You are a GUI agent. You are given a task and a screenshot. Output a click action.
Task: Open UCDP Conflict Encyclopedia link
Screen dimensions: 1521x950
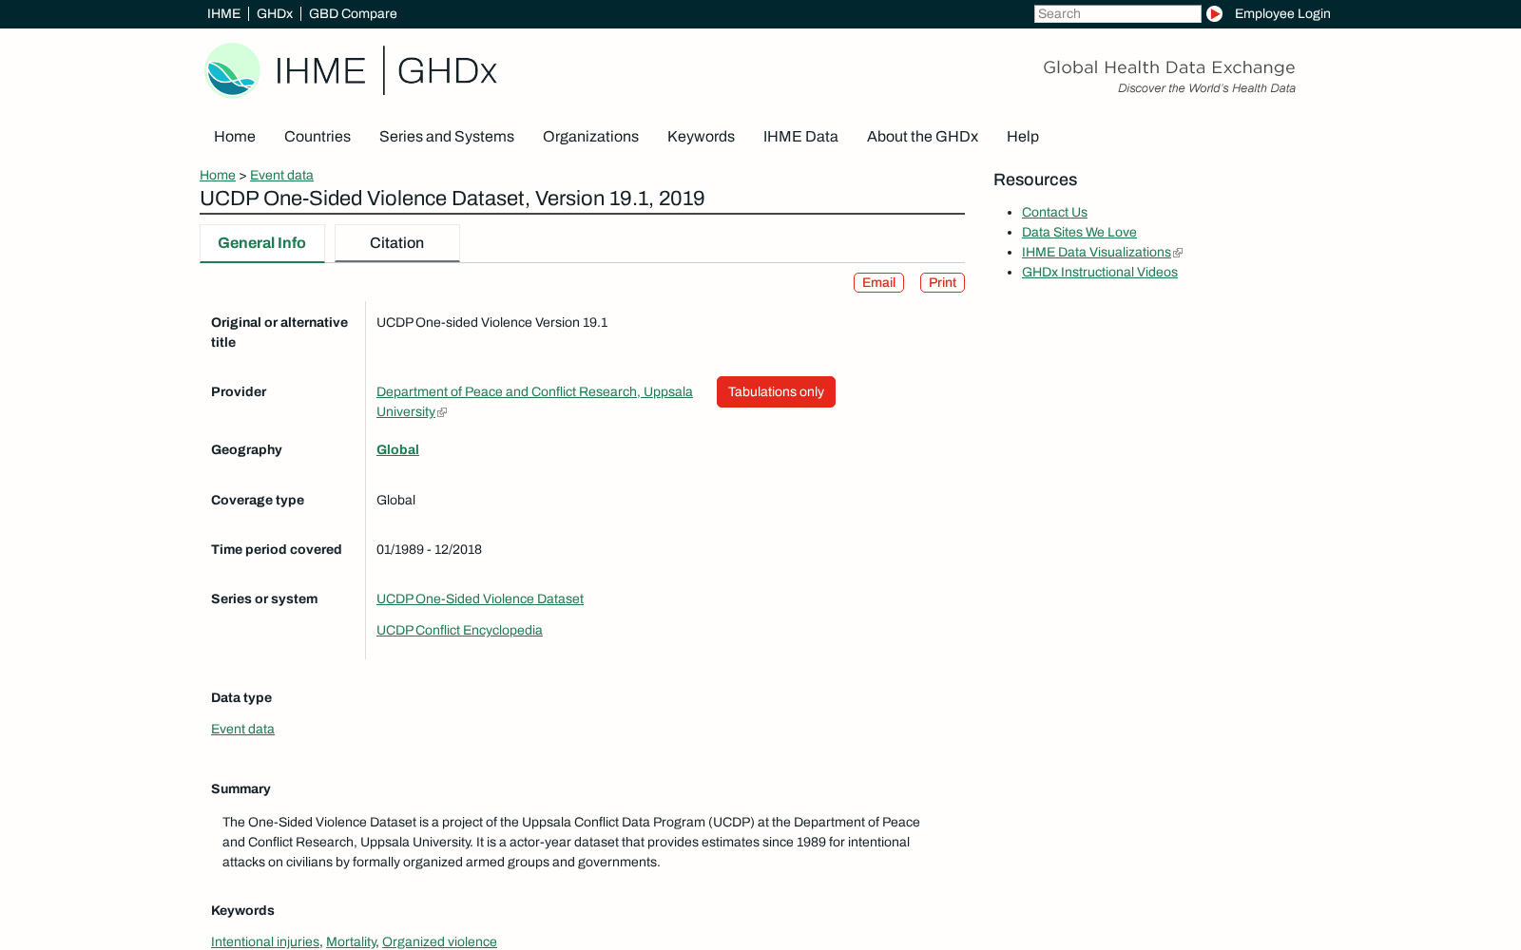pyautogui.click(x=459, y=630)
